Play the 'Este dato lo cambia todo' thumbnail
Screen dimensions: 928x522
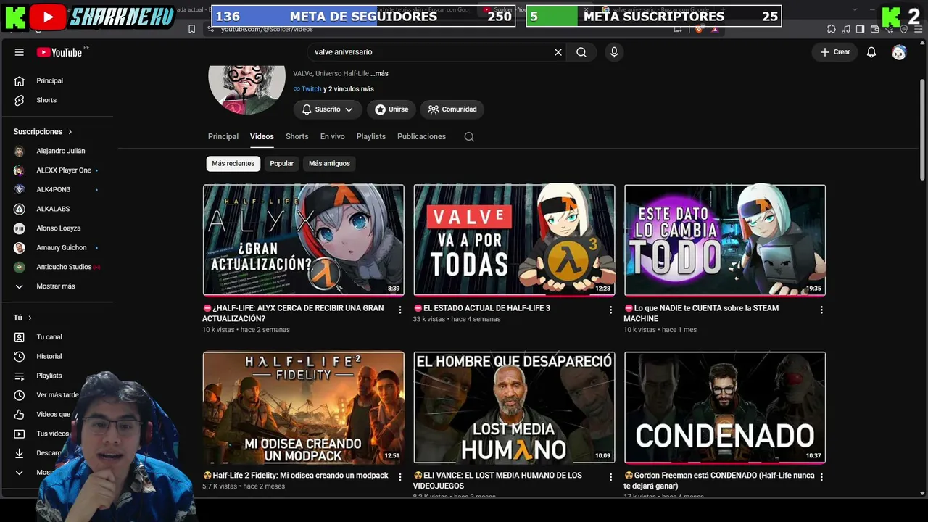(x=725, y=240)
